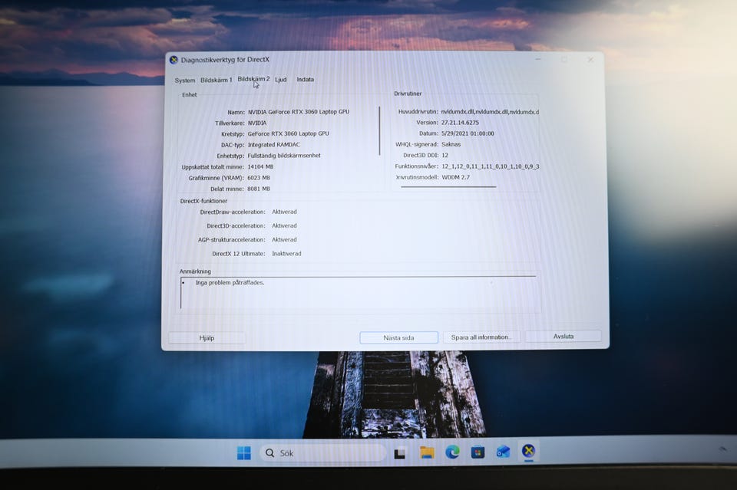Open the Ljud tab
Viewport: 737px width, 490px height.
(281, 79)
